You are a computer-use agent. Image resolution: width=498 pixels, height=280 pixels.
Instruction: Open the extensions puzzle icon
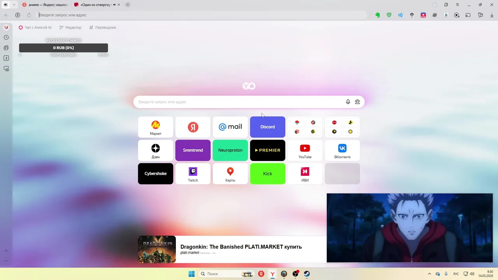[x=480, y=15]
